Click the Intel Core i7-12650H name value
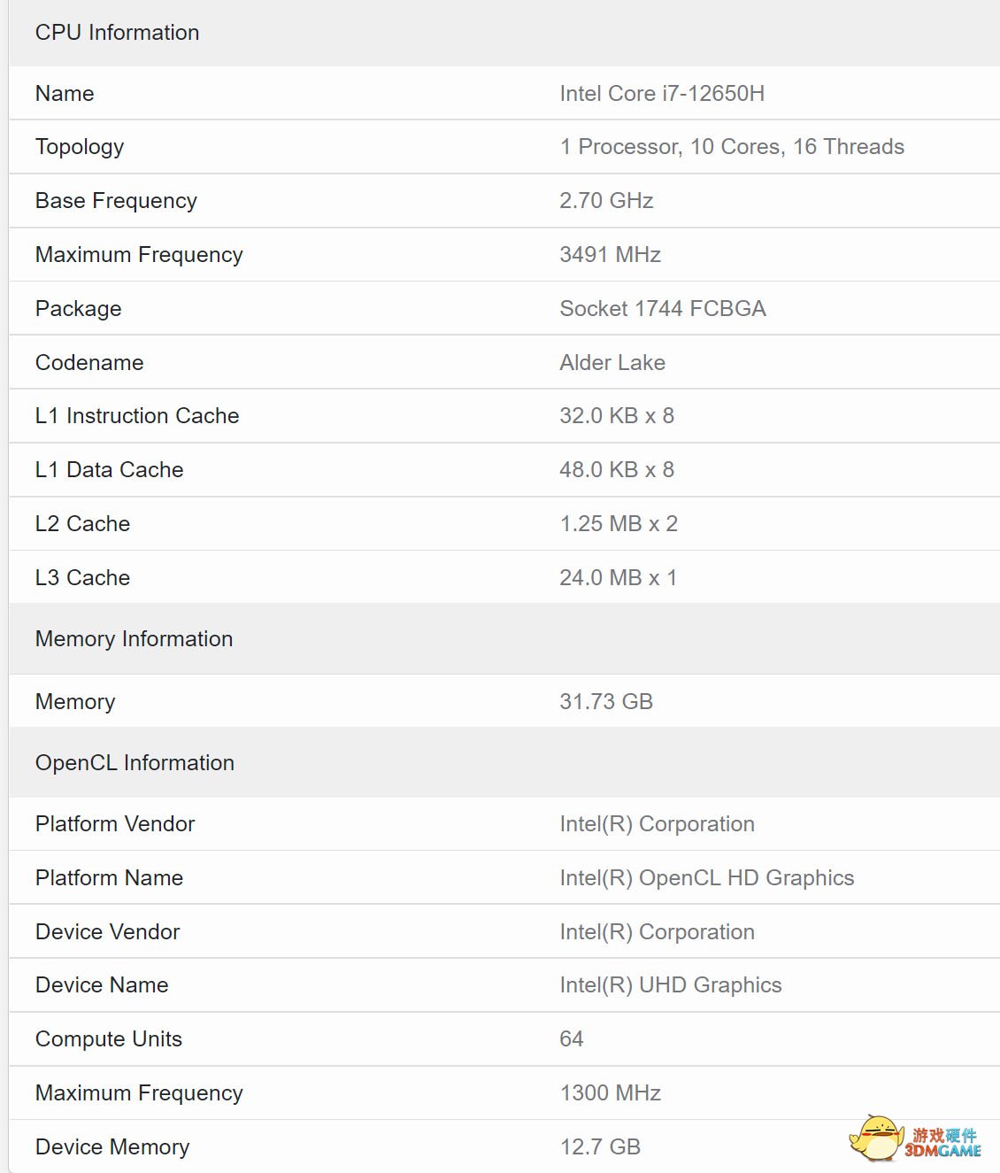1000x1173 pixels. (661, 94)
